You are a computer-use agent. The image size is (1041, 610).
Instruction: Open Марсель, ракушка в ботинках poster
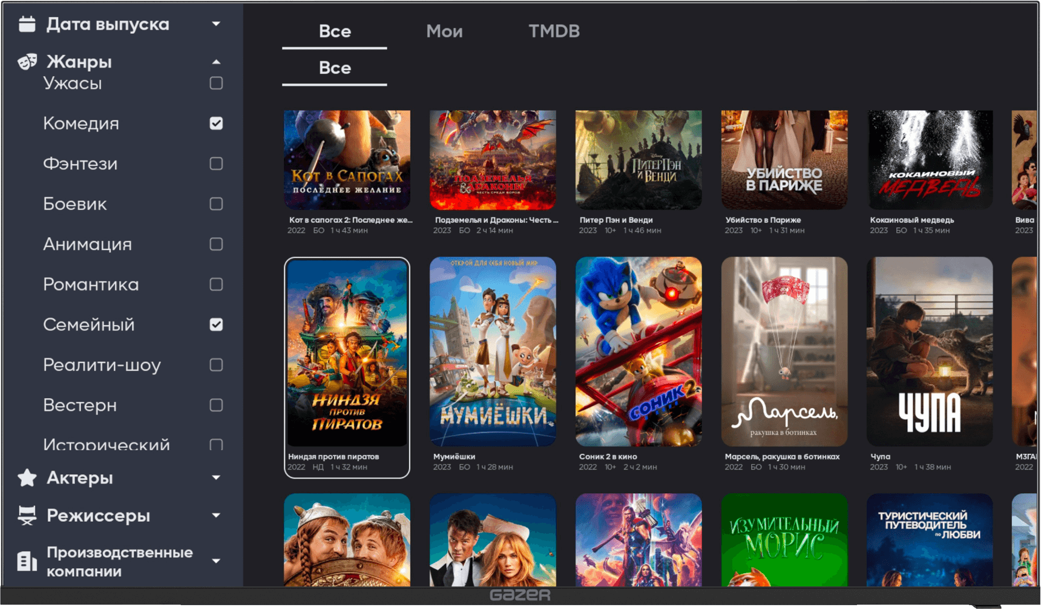point(784,352)
